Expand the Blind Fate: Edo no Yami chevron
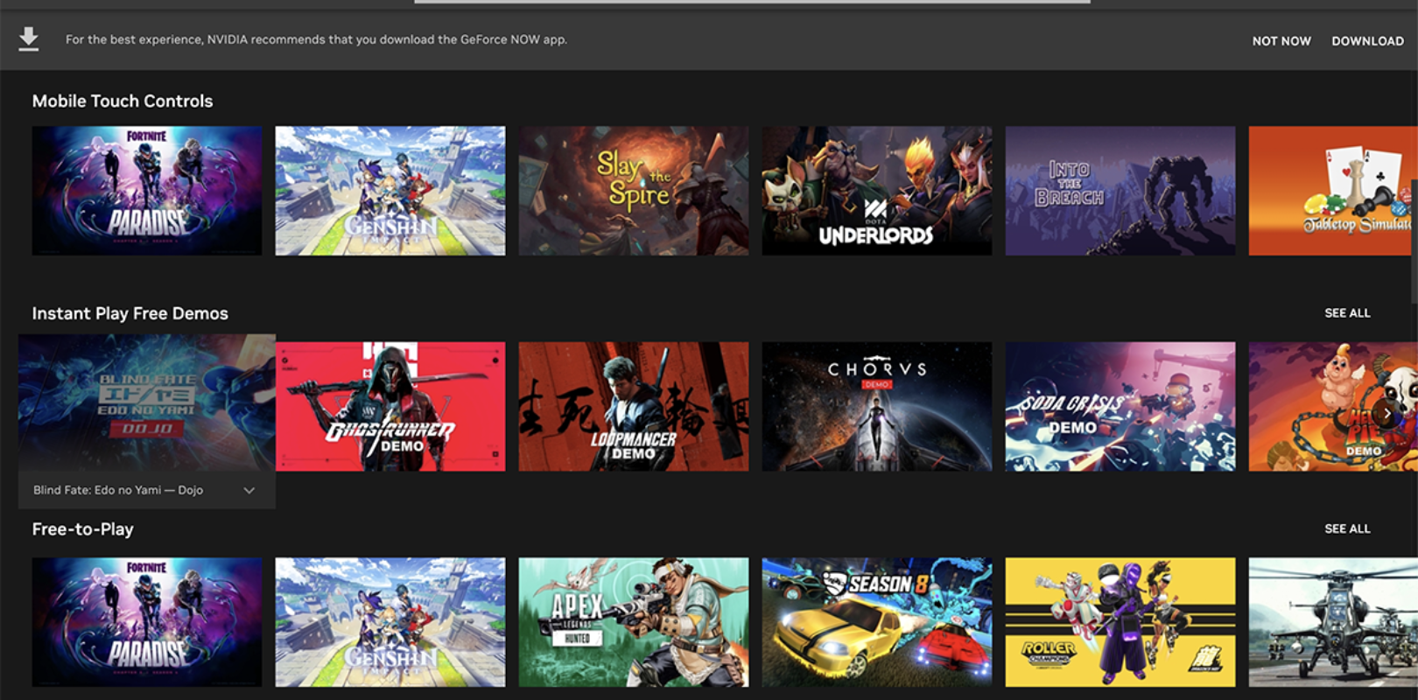The image size is (1418, 700). (249, 491)
